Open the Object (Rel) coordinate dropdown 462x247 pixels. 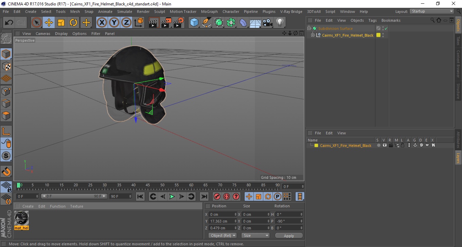[x=223, y=235]
